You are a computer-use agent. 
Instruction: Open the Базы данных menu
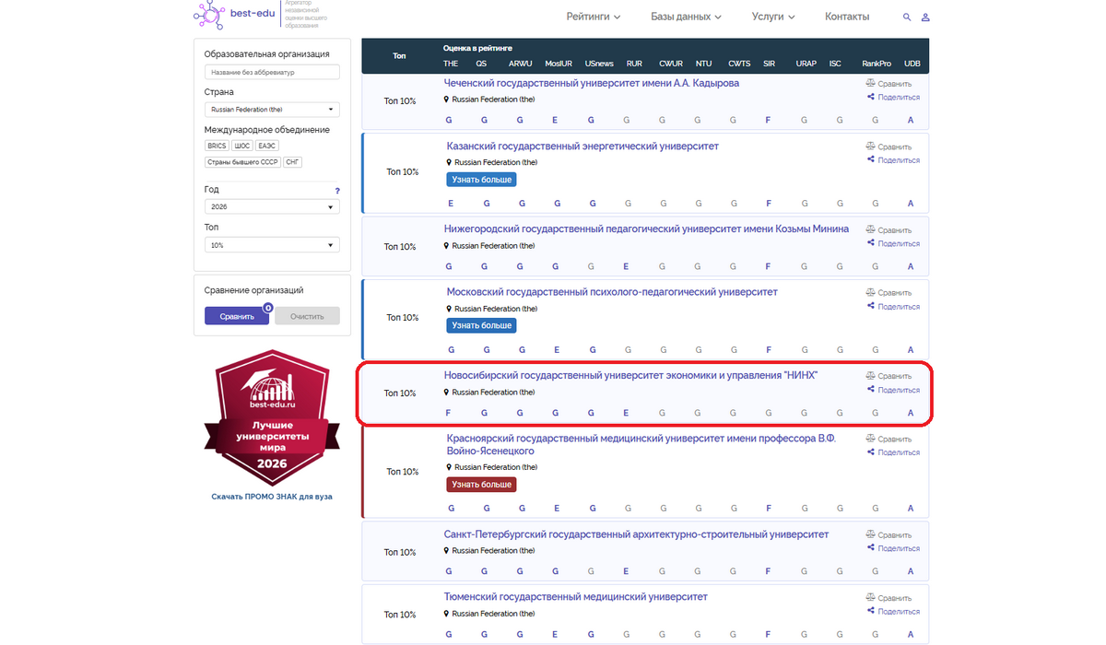686,17
